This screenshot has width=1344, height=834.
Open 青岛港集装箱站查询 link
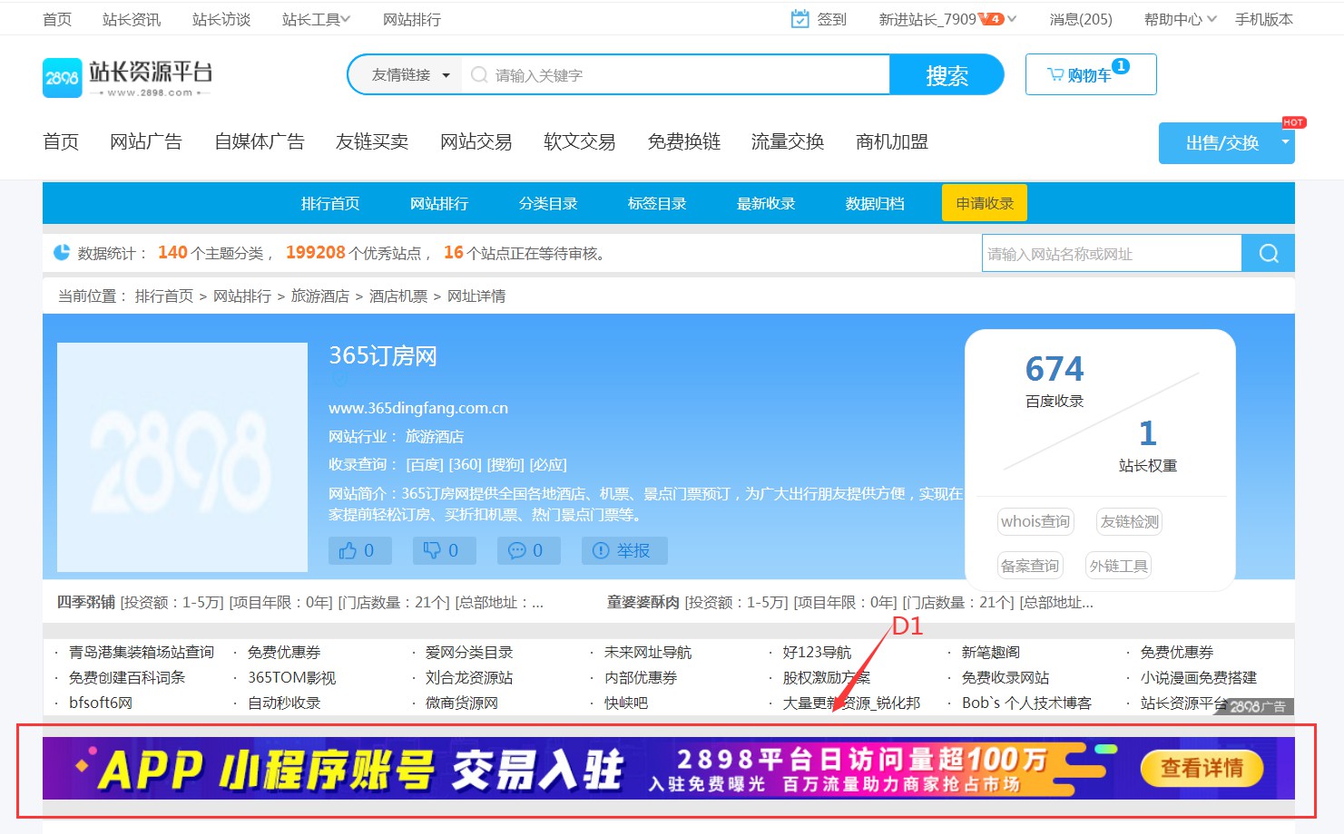pos(142,652)
